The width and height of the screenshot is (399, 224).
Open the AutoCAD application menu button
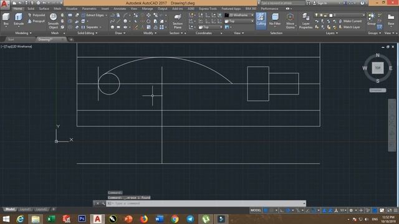click(x=4, y=4)
